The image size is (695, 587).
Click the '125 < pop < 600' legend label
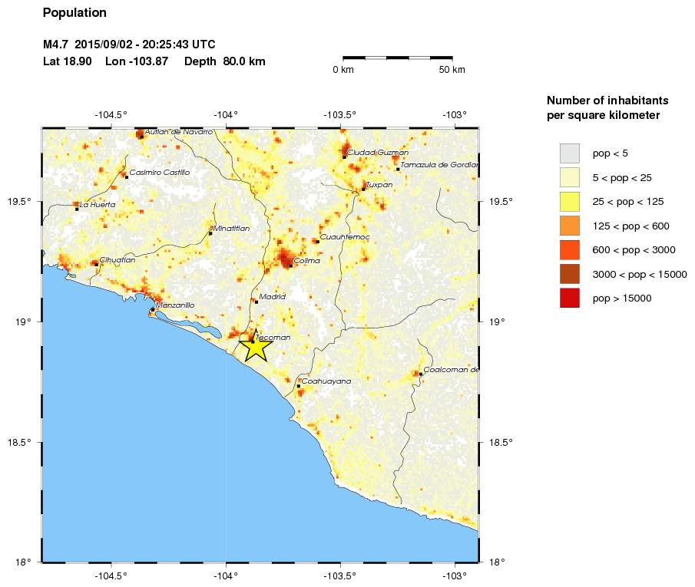(x=630, y=226)
